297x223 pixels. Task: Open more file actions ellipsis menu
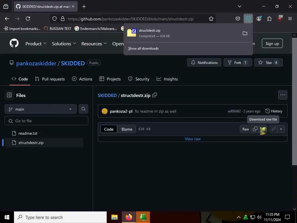[282, 95]
